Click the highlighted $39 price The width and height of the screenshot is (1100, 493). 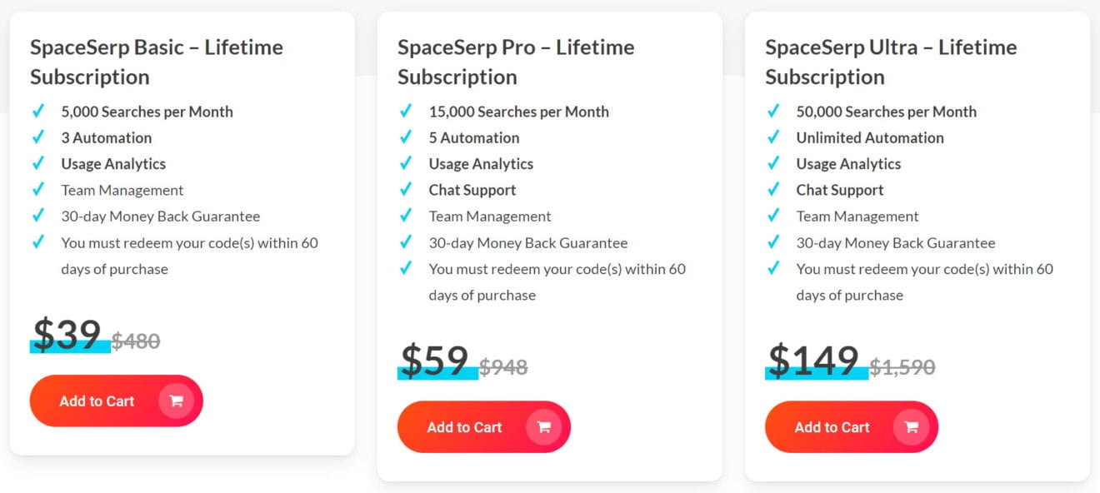point(65,335)
